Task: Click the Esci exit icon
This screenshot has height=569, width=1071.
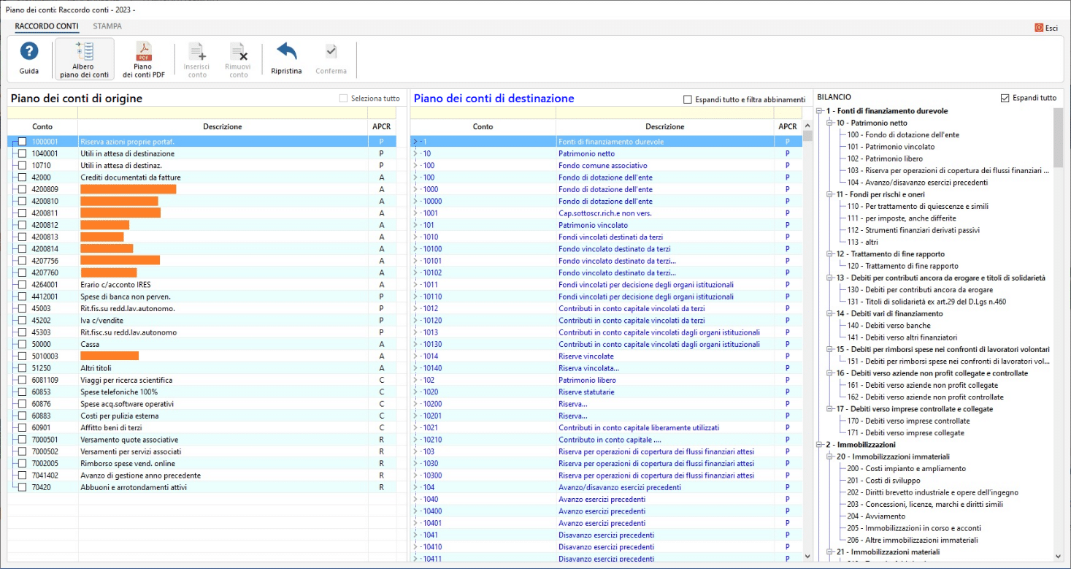Action: [1039, 28]
